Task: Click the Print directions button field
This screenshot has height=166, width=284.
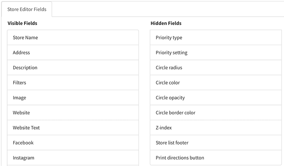Action: (x=216, y=158)
